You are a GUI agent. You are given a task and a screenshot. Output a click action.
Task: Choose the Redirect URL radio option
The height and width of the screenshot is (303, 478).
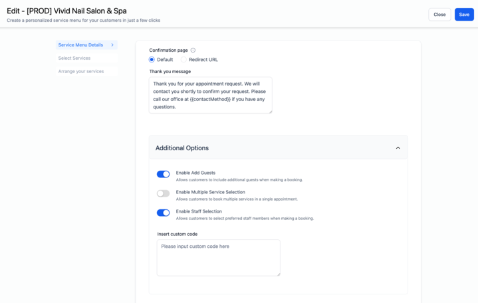coord(183,59)
